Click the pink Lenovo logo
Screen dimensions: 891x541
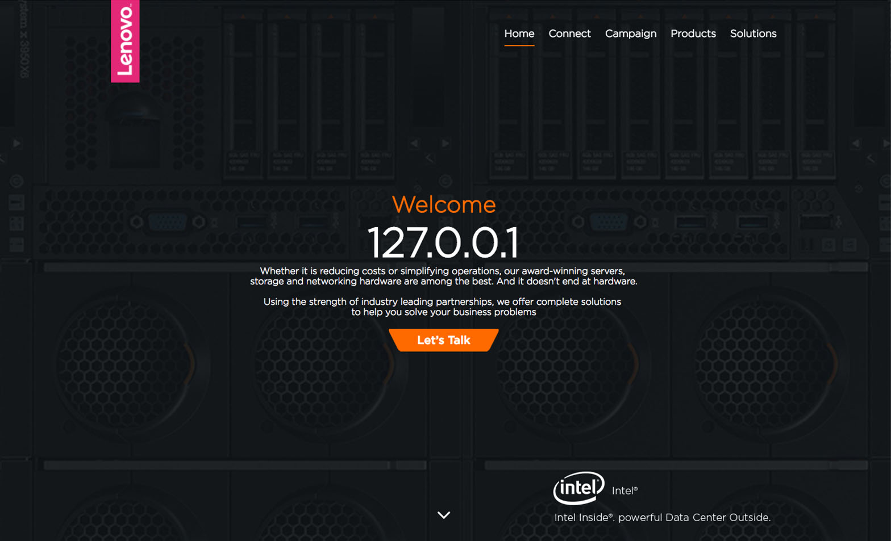pos(125,41)
